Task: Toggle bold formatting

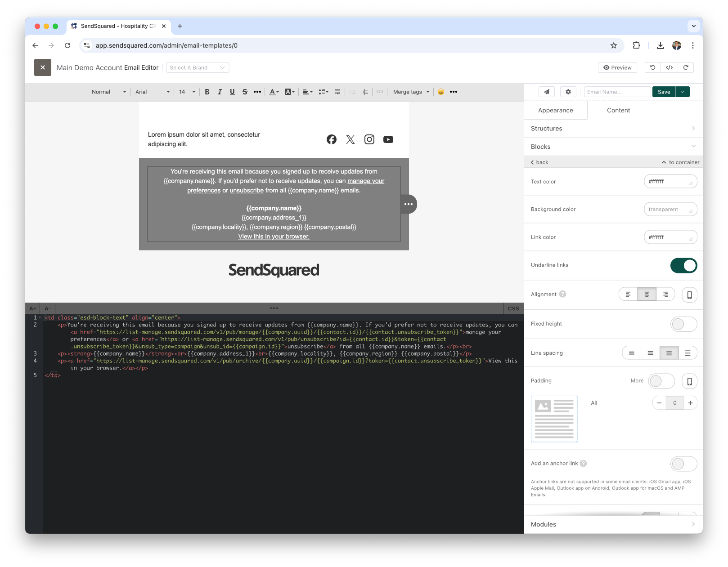Action: [207, 92]
